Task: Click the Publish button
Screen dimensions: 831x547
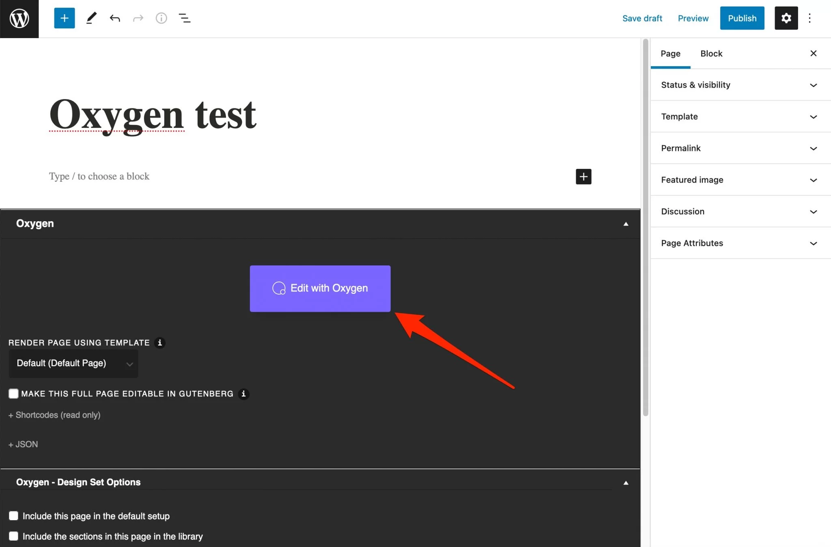Action: pyautogui.click(x=742, y=18)
